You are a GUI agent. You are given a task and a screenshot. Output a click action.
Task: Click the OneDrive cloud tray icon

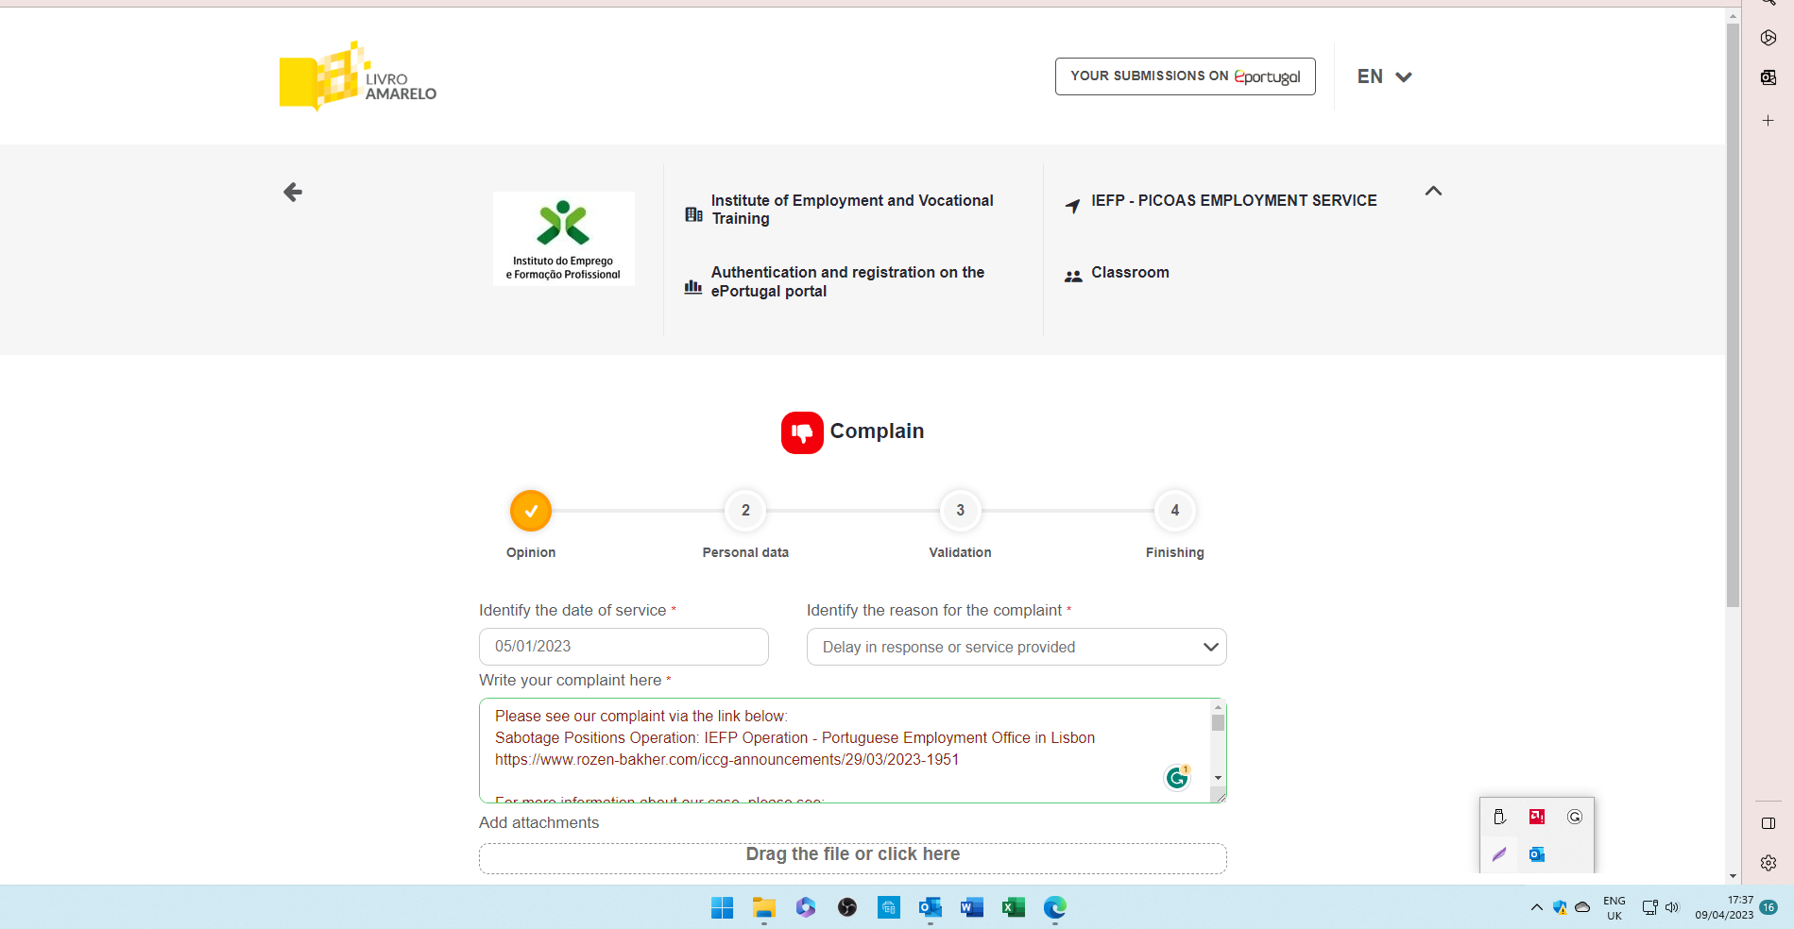pos(1582,907)
